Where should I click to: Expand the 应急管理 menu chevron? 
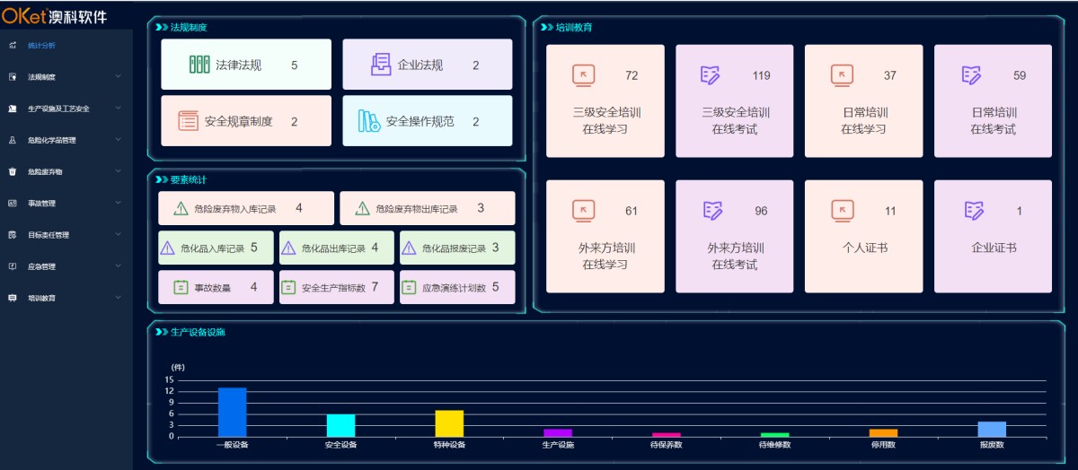coord(119,266)
